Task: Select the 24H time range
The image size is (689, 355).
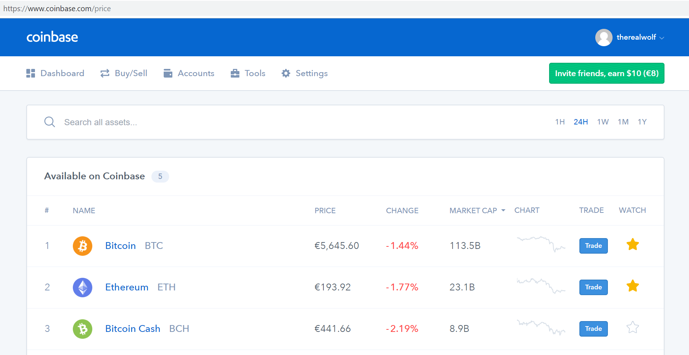Action: tap(581, 122)
